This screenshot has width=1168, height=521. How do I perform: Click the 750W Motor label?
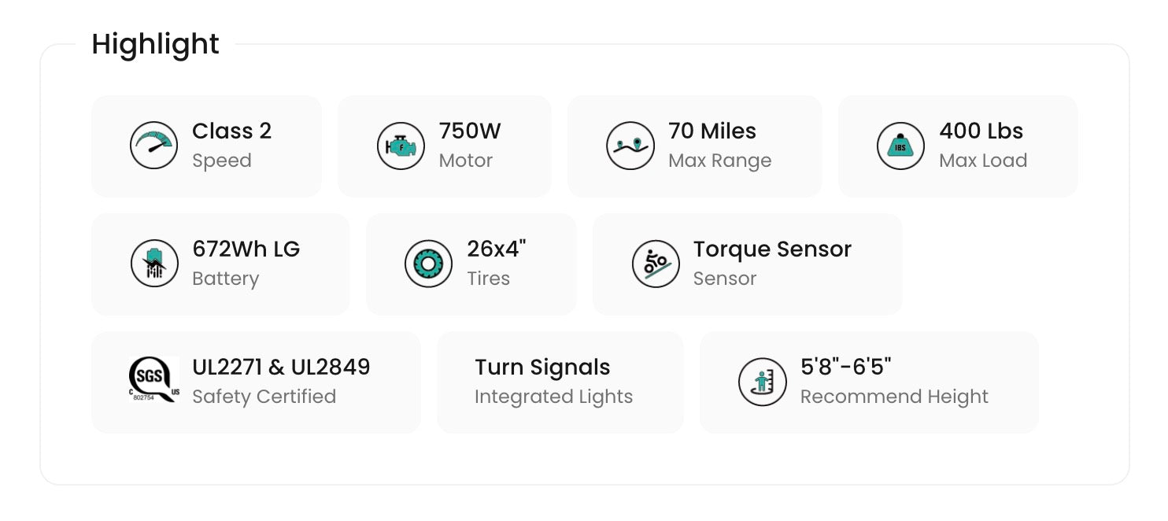pyautogui.click(x=469, y=146)
